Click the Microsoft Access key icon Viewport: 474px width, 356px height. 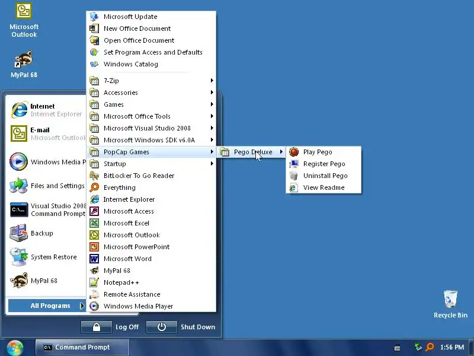94,211
